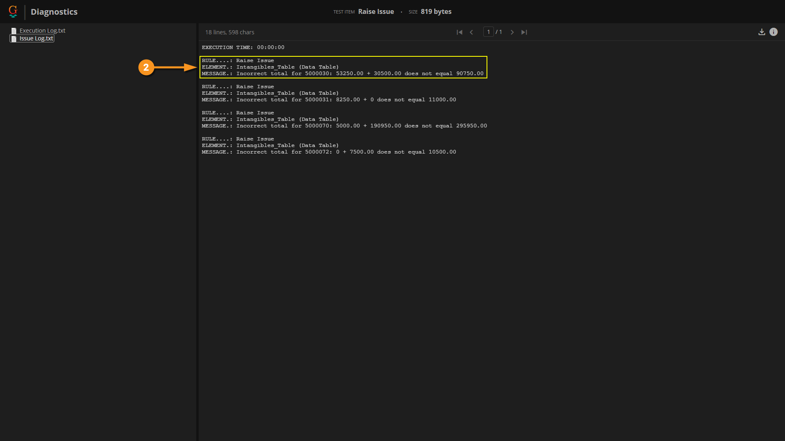Open Execution Log.txt in the file list
Screen dimensions: 785x441
42,31
